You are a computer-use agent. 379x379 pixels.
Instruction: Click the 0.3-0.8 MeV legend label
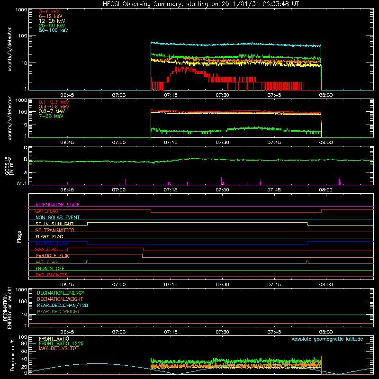click(x=54, y=107)
